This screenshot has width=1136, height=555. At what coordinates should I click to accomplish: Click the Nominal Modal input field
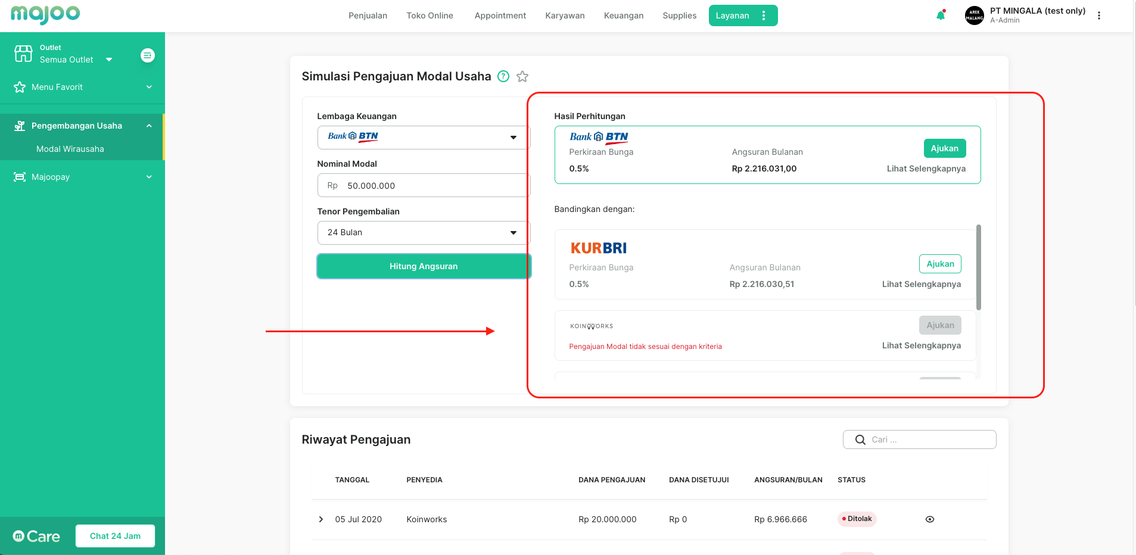pos(424,185)
